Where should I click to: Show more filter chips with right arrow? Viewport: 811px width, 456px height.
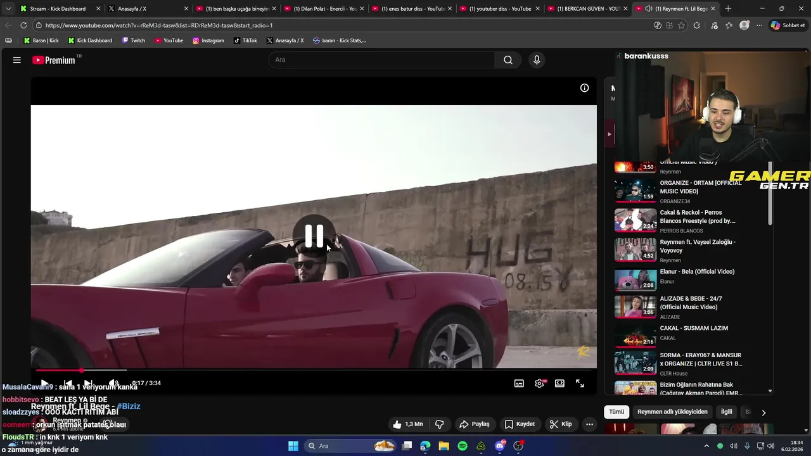pos(763,412)
